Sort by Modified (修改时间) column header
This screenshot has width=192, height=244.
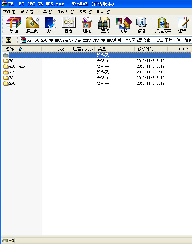pos(151,49)
